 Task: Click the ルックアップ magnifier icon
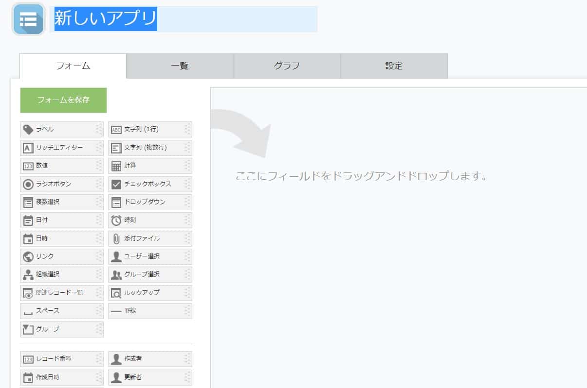click(x=116, y=293)
